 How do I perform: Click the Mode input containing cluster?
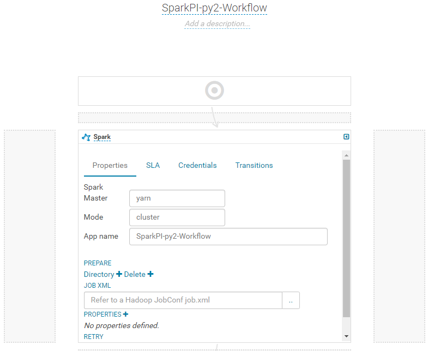(177, 217)
